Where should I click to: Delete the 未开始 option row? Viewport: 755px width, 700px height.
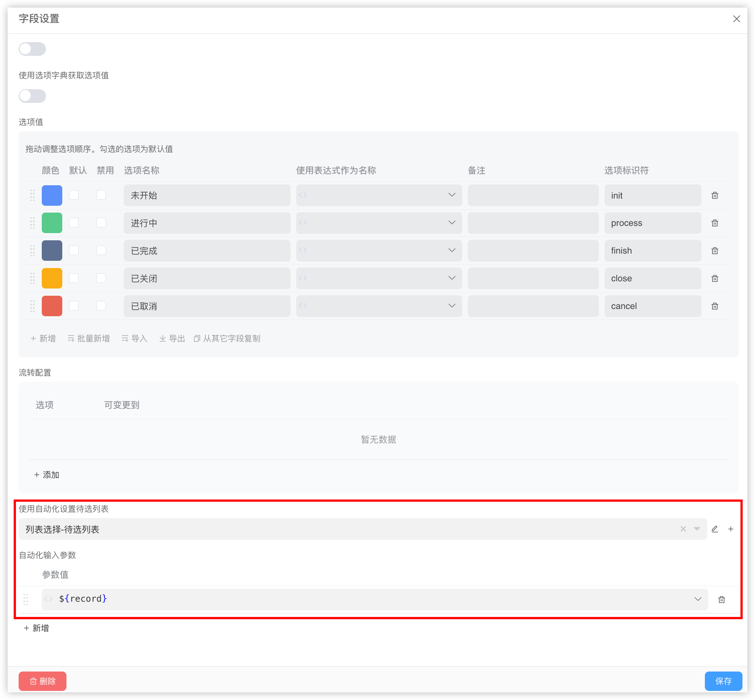[x=715, y=195]
